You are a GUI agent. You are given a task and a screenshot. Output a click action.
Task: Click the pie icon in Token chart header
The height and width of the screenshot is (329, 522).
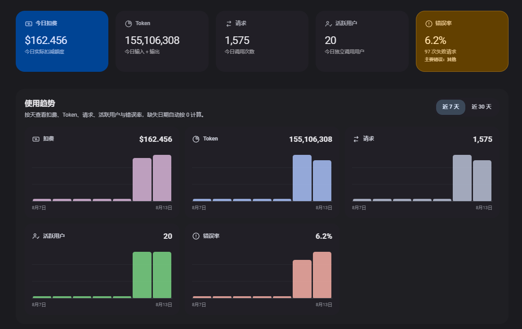pyautogui.click(x=196, y=139)
